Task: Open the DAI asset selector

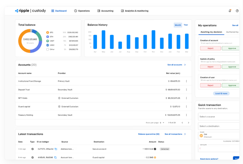Action: [219, 136]
